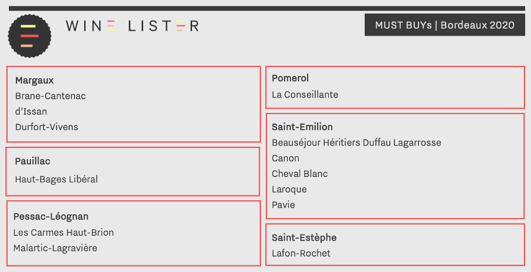Select the Pauillac heading
This screenshot has height=272, width=531.
33,162
